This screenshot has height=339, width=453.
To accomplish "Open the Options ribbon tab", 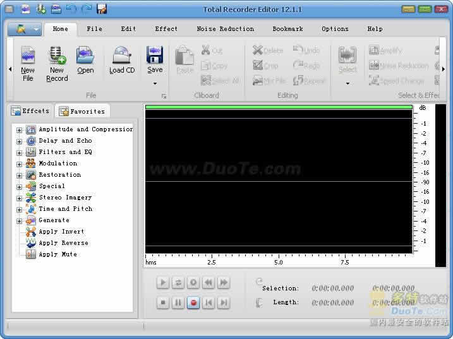I will pyautogui.click(x=335, y=29).
